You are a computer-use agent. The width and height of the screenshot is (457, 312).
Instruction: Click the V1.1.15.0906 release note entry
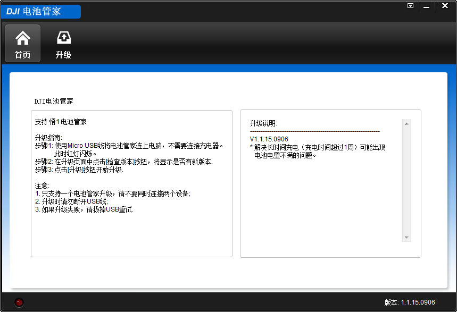[x=269, y=139]
